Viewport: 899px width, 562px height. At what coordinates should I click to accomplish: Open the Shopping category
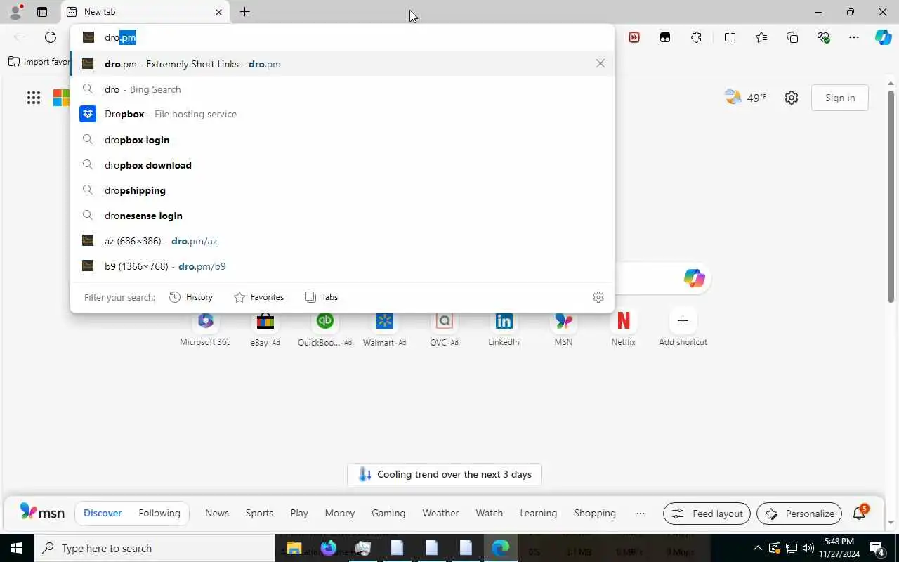(595, 513)
